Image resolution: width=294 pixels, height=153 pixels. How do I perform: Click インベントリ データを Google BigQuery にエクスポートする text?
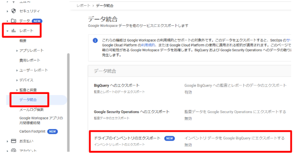coord(234,138)
